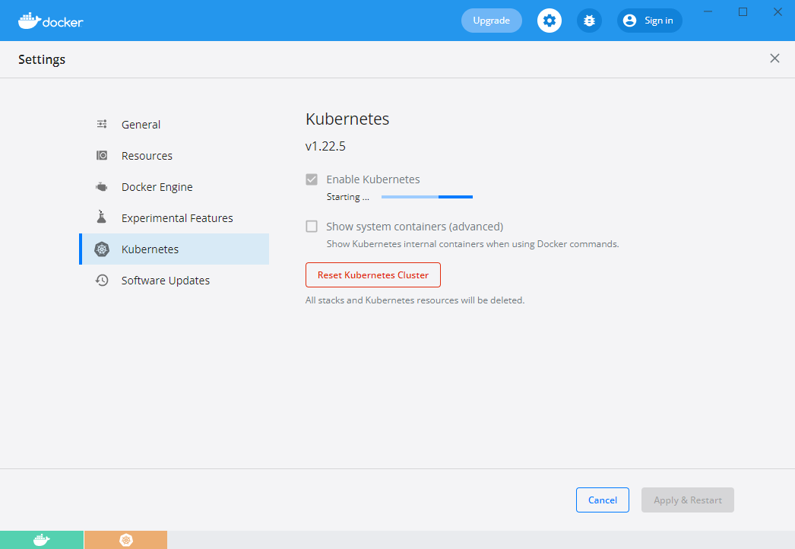Close the Docker Desktop window

[778, 11]
